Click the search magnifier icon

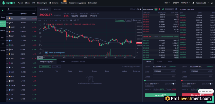8,9
